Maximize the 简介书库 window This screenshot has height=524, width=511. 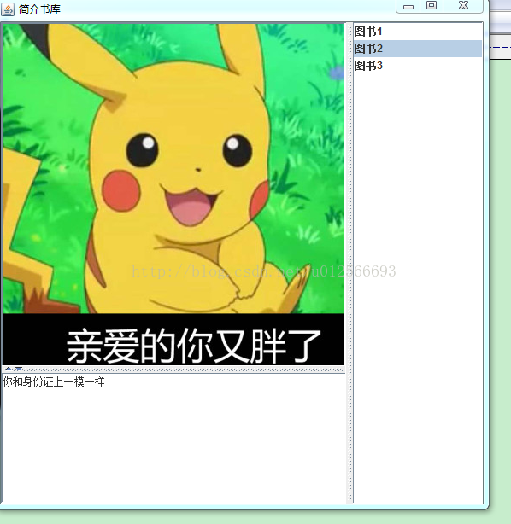(x=432, y=6)
